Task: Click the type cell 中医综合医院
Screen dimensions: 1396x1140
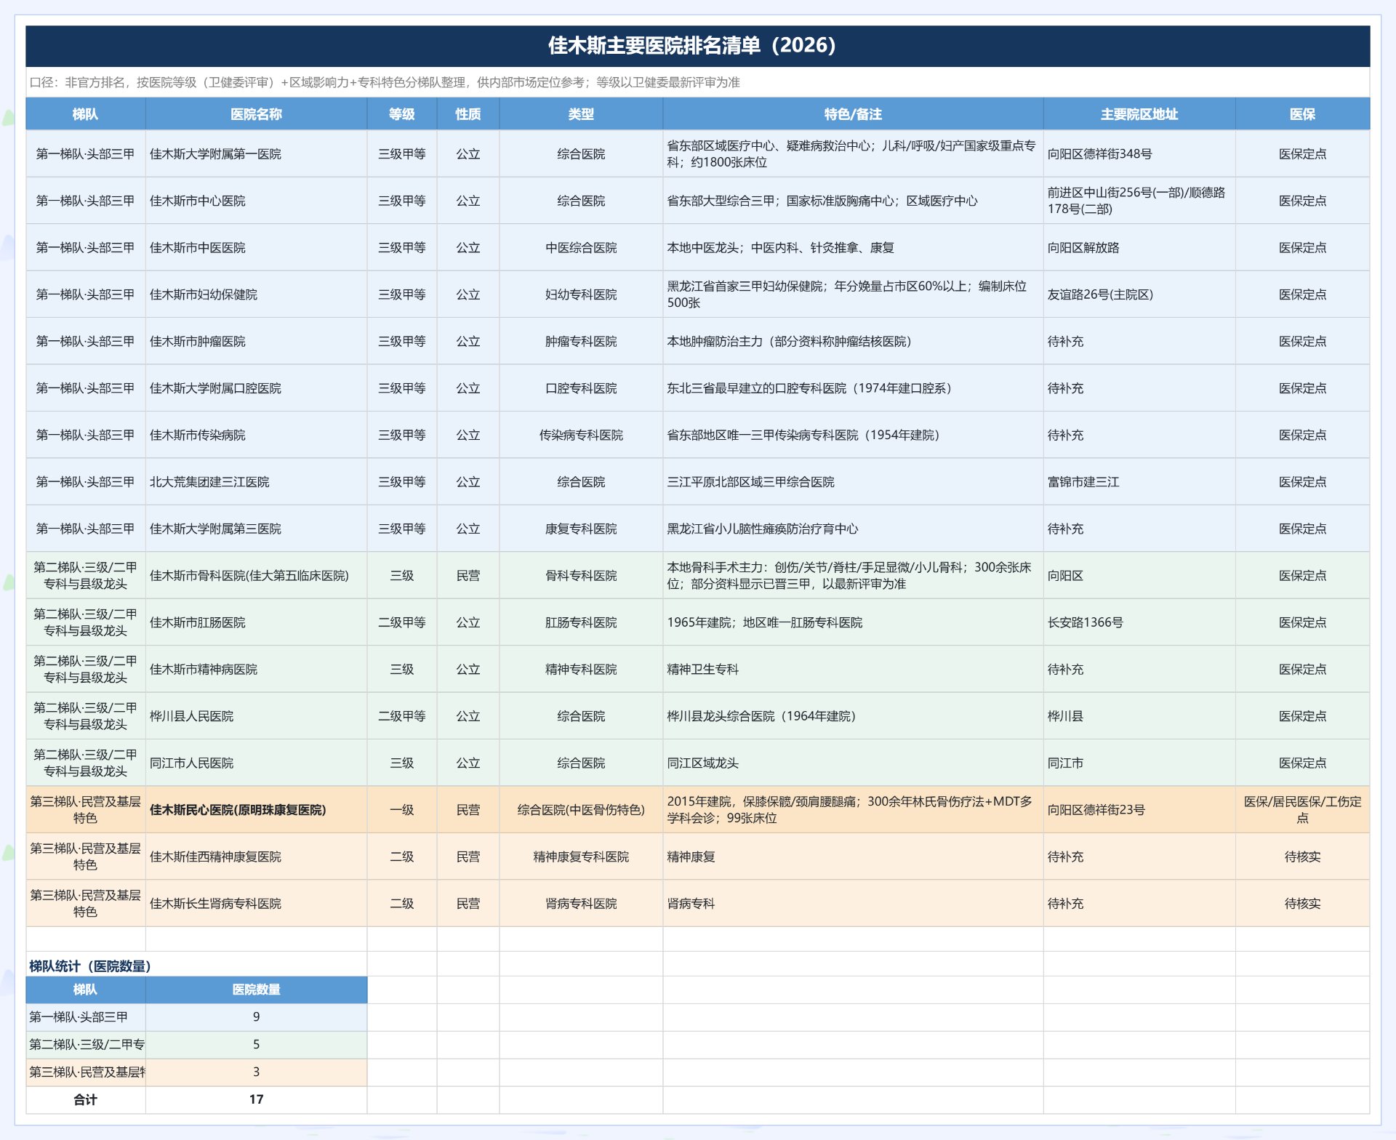Action: [x=581, y=248]
